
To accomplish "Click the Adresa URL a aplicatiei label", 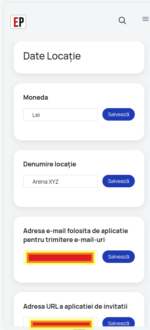I will (x=76, y=306).
